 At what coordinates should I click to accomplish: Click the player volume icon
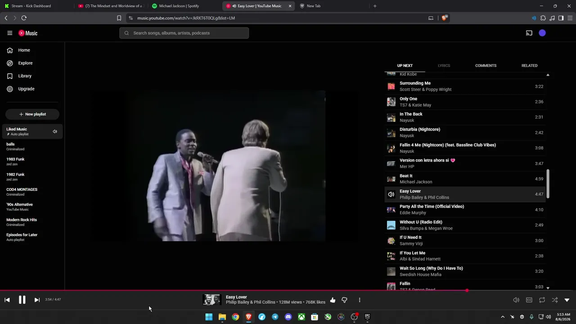tap(516, 300)
